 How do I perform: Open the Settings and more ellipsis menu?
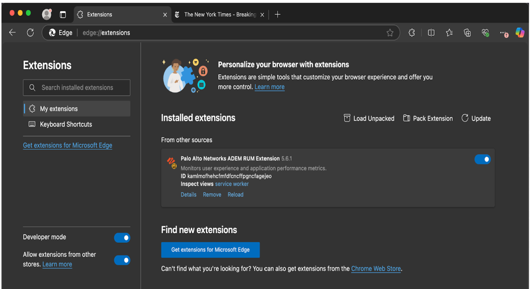pyautogui.click(x=504, y=33)
